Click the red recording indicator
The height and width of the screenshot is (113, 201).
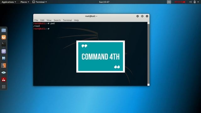pos(180,2)
